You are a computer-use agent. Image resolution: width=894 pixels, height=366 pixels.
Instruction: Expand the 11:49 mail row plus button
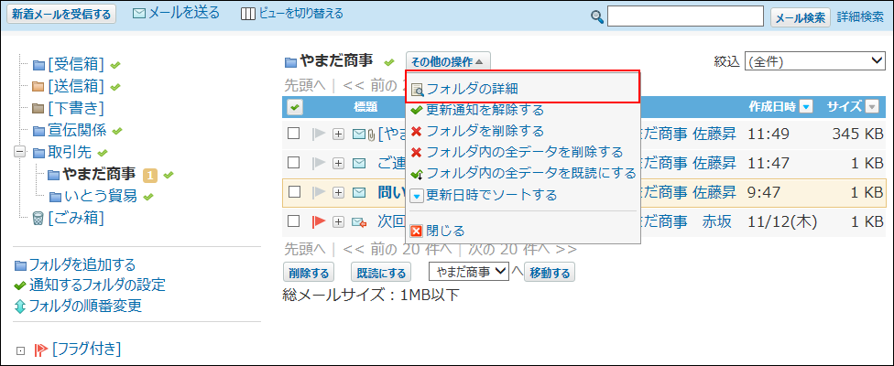(339, 134)
